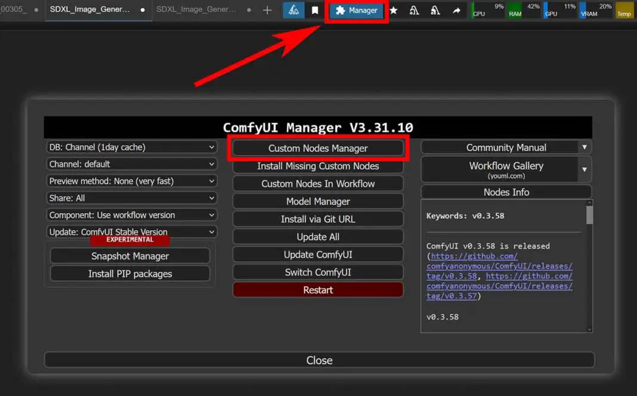This screenshot has height=396, width=637.
Task: Click the Temp indicator badge
Action: tap(624, 10)
